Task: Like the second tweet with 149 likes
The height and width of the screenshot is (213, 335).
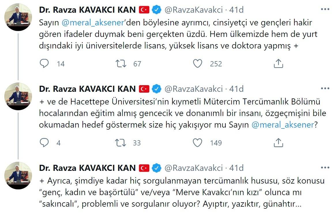Action: point(197,142)
